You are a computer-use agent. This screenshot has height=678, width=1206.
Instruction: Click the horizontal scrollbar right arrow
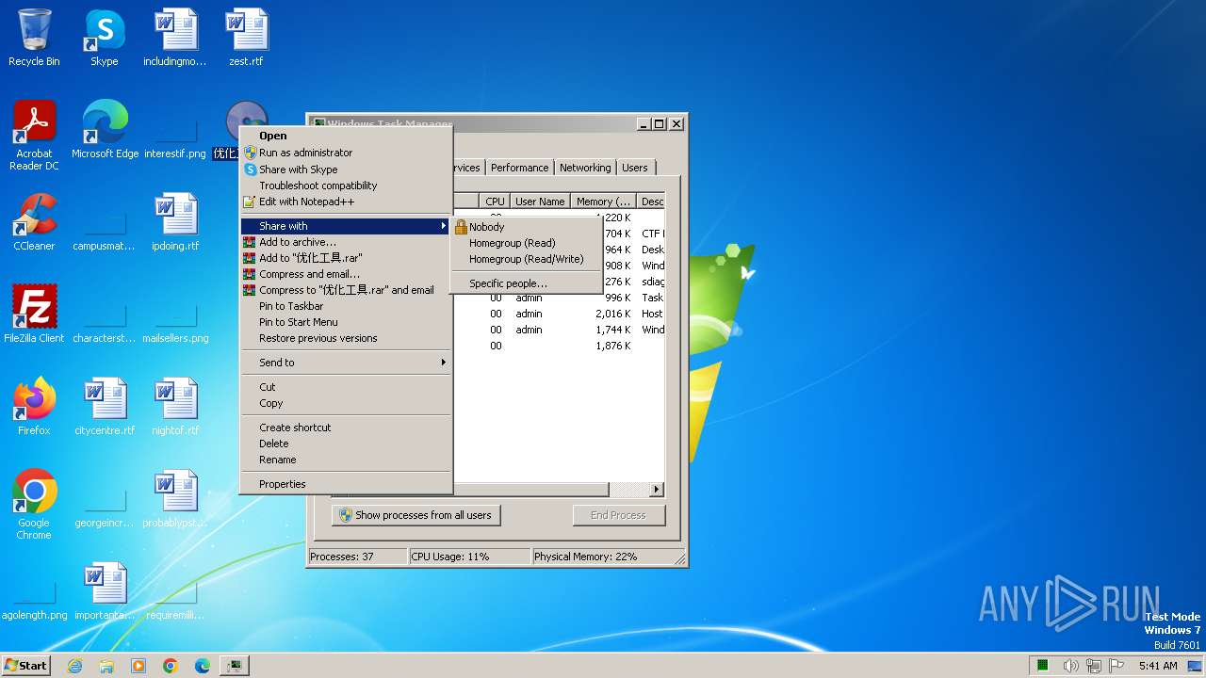(657, 490)
